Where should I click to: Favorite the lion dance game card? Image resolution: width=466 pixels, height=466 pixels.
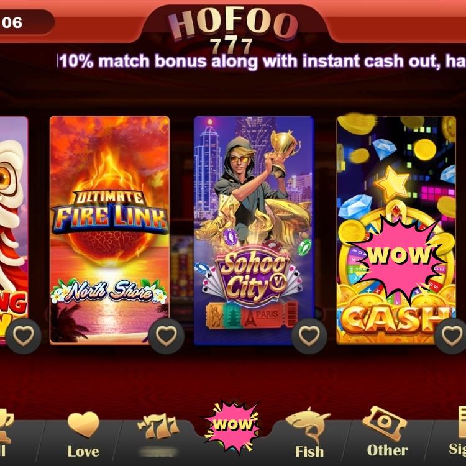[24, 336]
